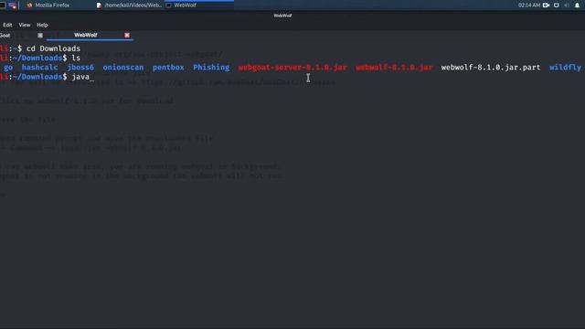The width and height of the screenshot is (585, 329).
Task: Click the wildfly directory name
Action: click(565, 68)
